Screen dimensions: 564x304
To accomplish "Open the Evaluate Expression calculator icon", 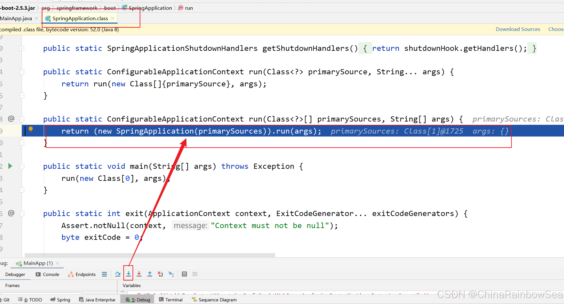I will point(184,274).
